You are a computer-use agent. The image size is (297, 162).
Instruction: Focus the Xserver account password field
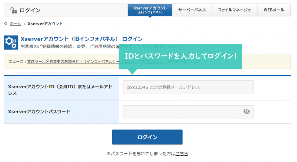pos(188,112)
